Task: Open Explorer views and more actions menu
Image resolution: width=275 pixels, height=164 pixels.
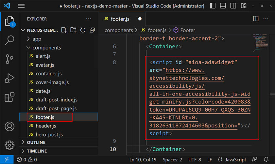Action: (89, 19)
